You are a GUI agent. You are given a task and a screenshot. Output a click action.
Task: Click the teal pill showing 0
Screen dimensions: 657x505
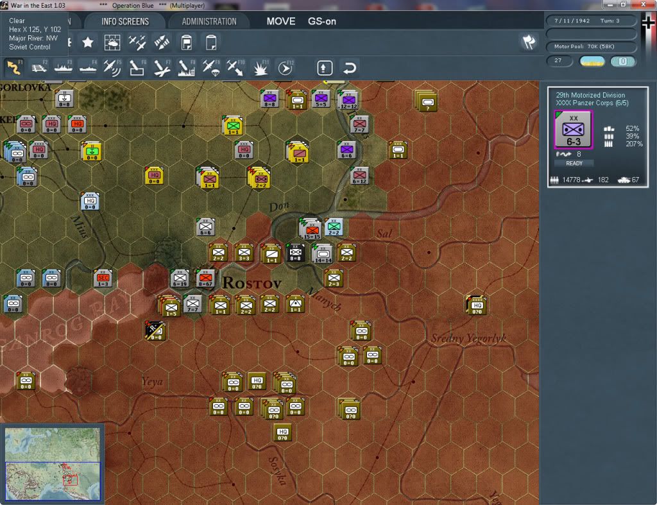(x=623, y=61)
